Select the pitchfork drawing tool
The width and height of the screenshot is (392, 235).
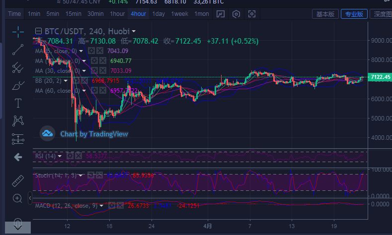[18, 67]
